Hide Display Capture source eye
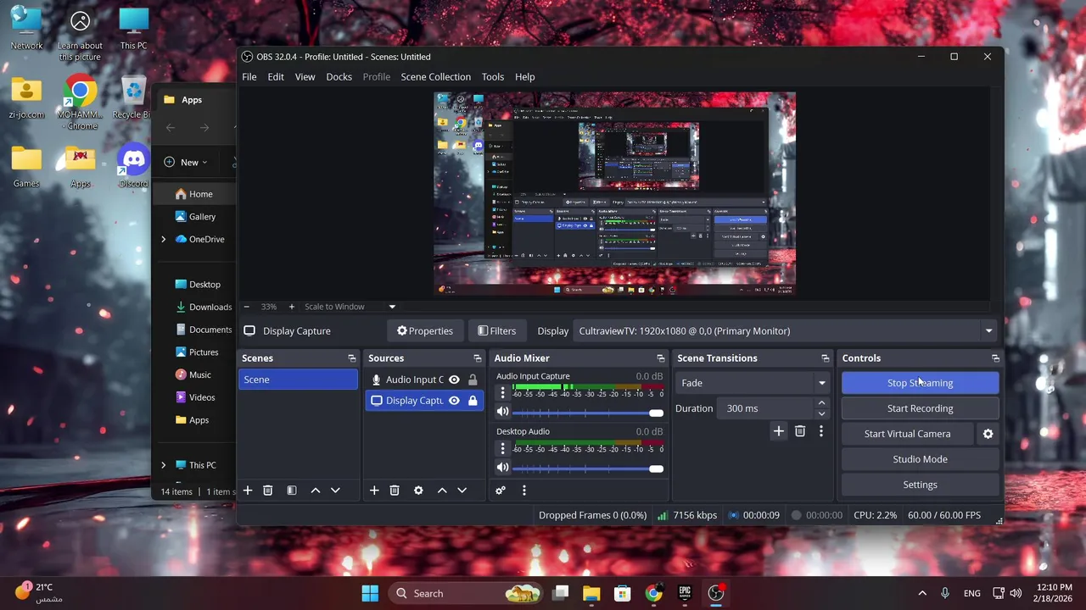This screenshot has height=610, width=1086. pyautogui.click(x=454, y=401)
